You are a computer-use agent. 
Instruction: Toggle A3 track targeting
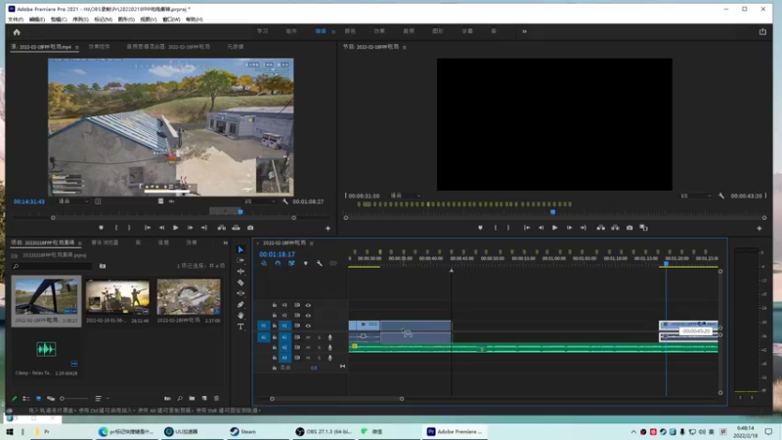(284, 358)
